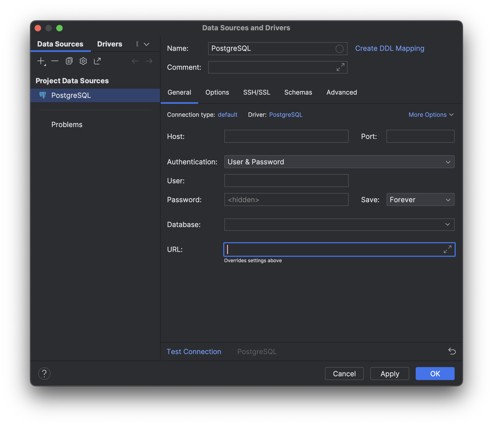The height and width of the screenshot is (426, 493).
Task: Focus the Host input field
Action: click(x=286, y=136)
